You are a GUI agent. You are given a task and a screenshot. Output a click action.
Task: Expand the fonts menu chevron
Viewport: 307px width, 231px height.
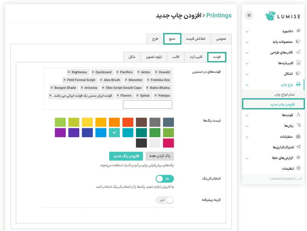point(247,115)
